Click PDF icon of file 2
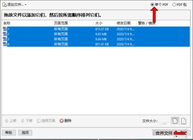The width and height of the screenshot is (193, 140). (5, 34)
